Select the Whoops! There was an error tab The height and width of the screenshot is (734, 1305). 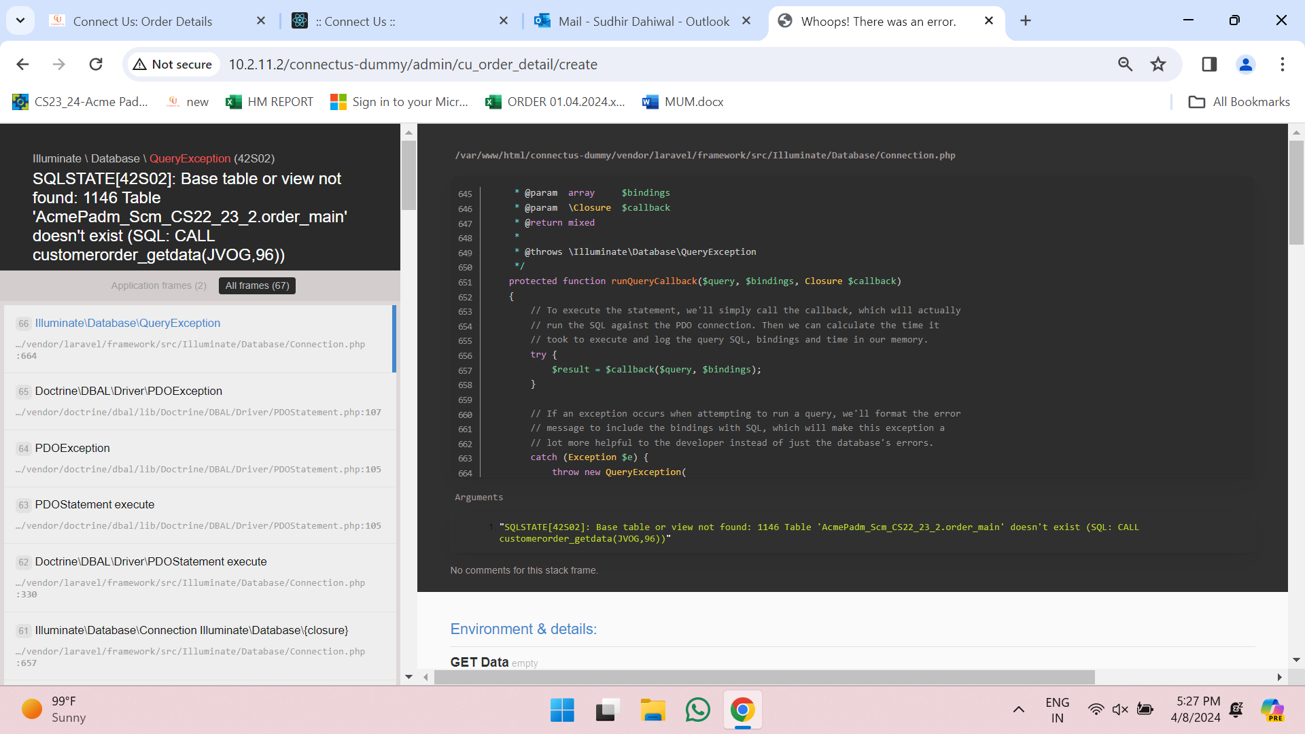(878, 21)
